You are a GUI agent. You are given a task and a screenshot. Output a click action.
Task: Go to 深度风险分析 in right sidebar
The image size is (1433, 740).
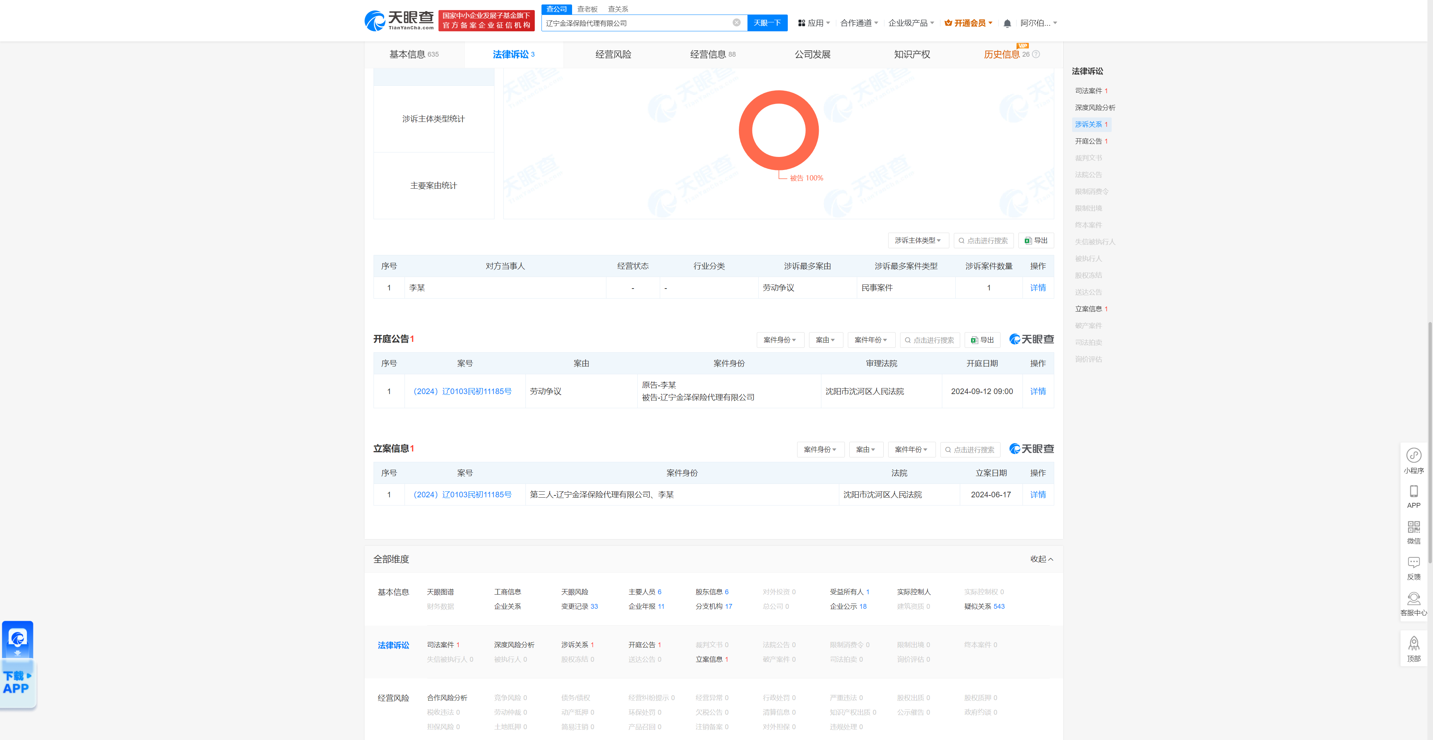tap(1095, 108)
